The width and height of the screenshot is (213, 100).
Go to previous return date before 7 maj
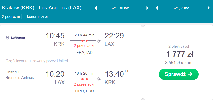(157, 8)
